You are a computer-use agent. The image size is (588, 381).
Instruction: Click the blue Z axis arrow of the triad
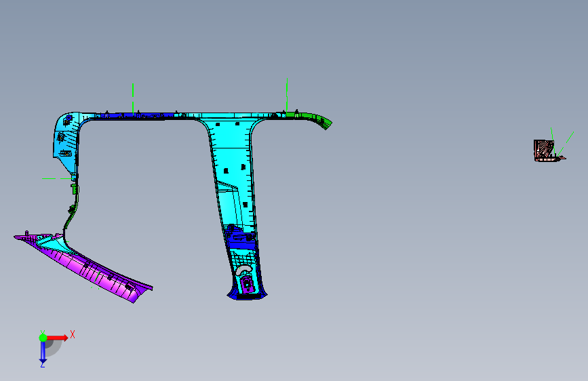tap(43, 353)
